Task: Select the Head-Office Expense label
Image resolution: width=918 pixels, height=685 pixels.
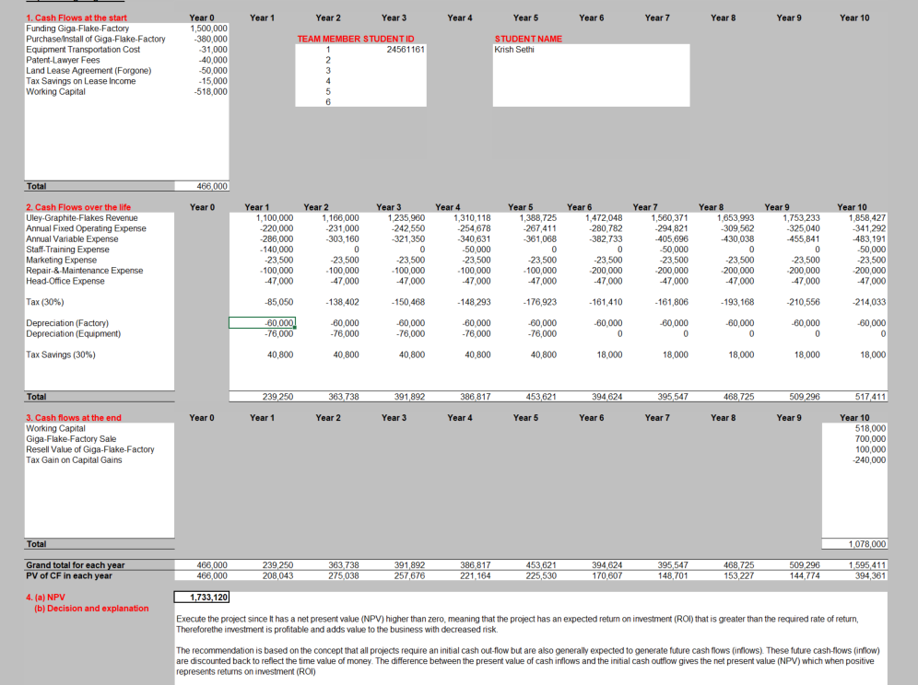Action: point(65,281)
